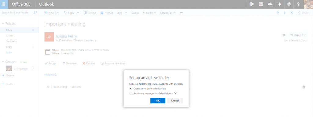The height and width of the screenshot is (117, 313).
Task: Click the New group link
Action: 24,62
